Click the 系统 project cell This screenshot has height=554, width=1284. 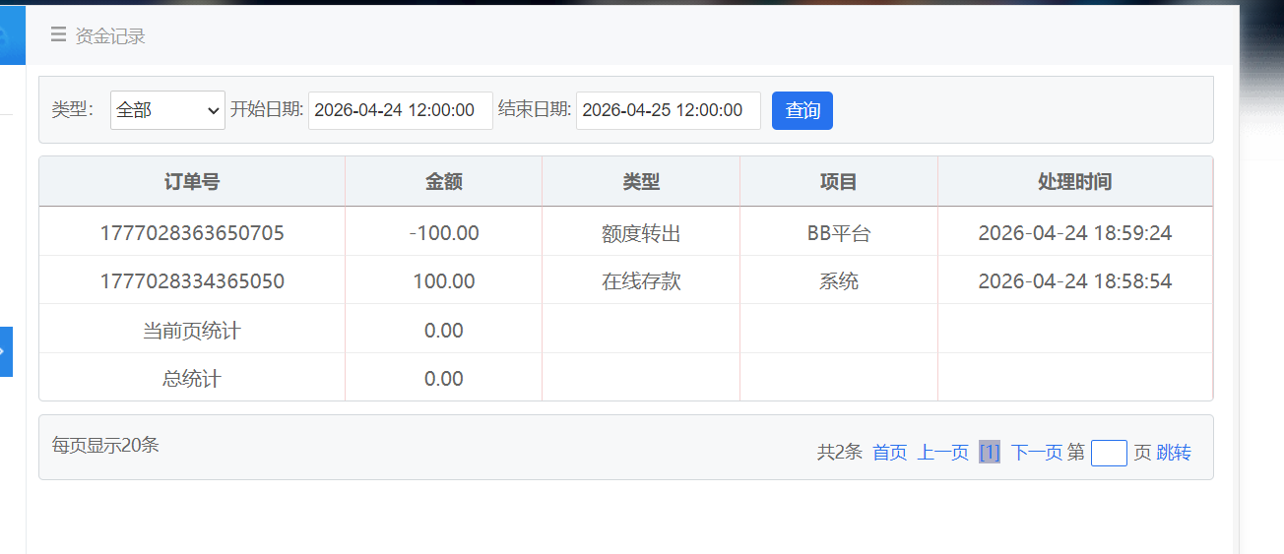pyautogui.click(x=839, y=281)
